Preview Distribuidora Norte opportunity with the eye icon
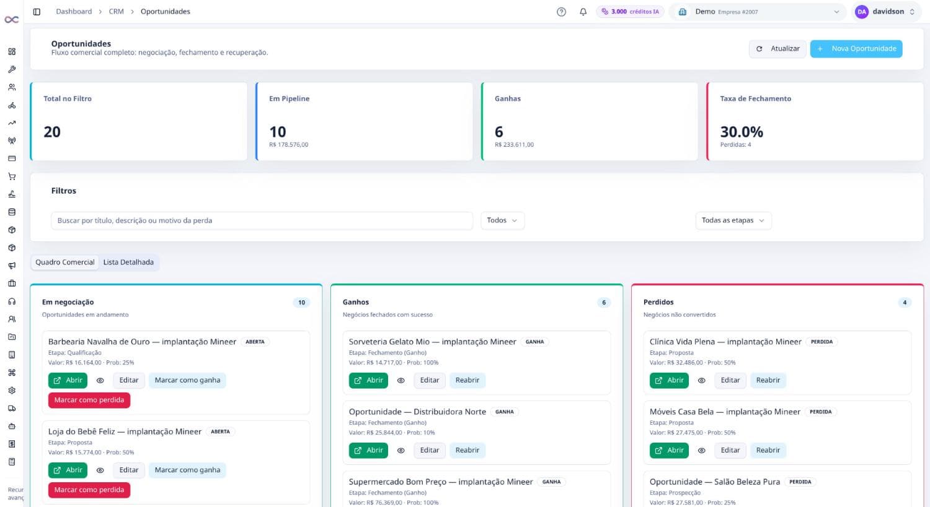The width and height of the screenshot is (930, 507). click(x=401, y=451)
